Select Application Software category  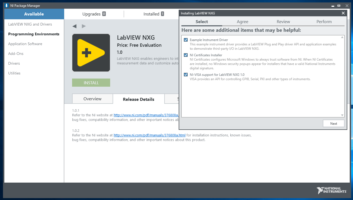[25, 44]
